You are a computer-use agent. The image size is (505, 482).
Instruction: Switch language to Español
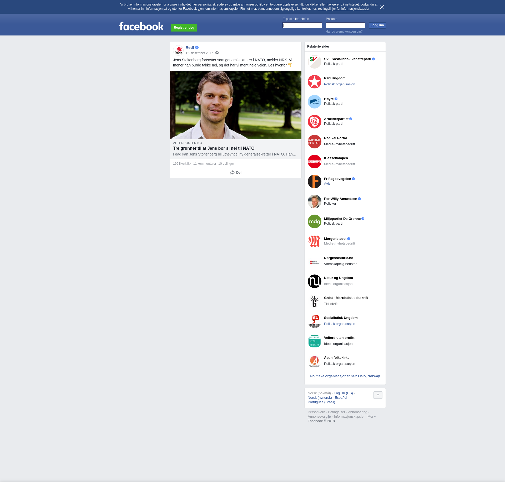[341, 398]
